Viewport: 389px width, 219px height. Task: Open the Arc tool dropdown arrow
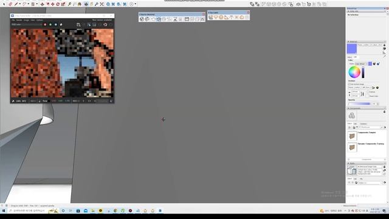(x=29, y=4)
